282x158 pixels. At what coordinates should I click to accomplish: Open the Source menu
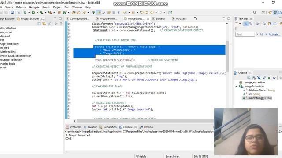coord(9,7)
